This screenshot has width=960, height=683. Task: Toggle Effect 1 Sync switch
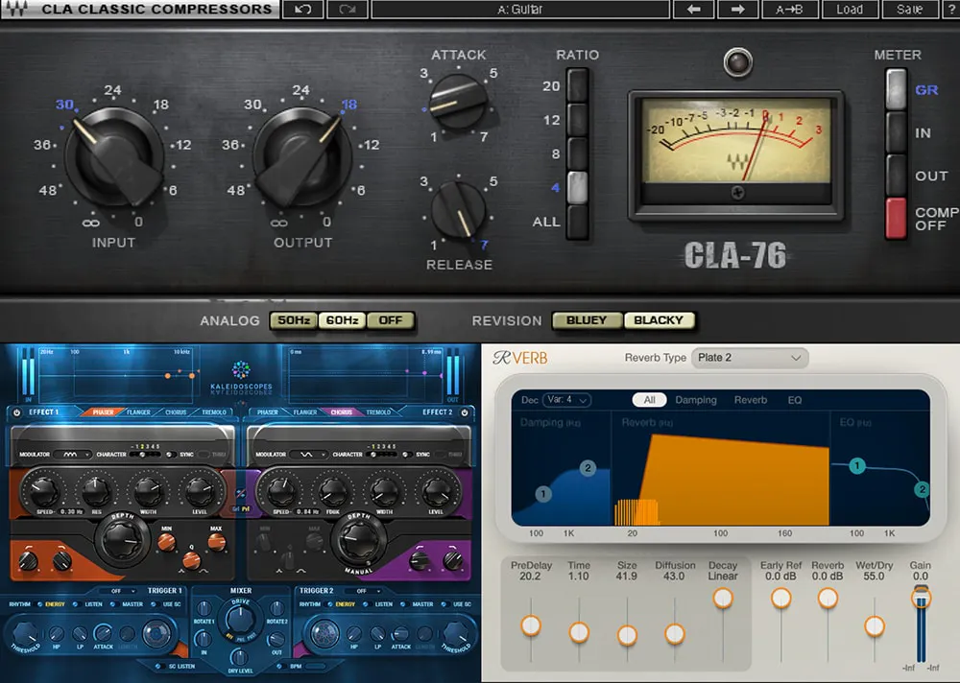pos(172,455)
